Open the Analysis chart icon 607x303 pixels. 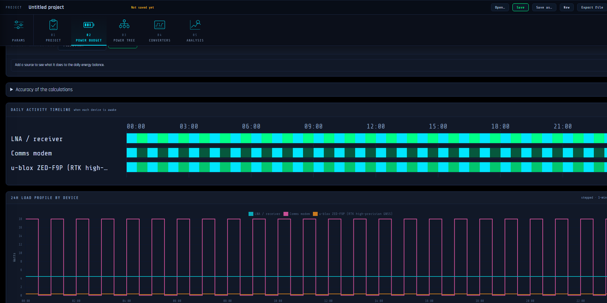pos(195,25)
